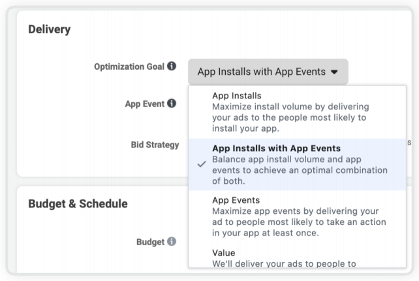This screenshot has width=419, height=281.
Task: Click the Budget & Schedule heading
Action: click(x=78, y=203)
